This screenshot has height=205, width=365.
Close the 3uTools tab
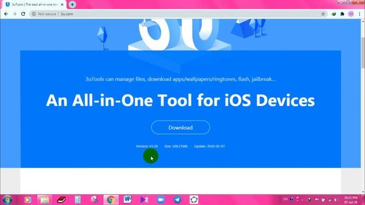click(62, 5)
